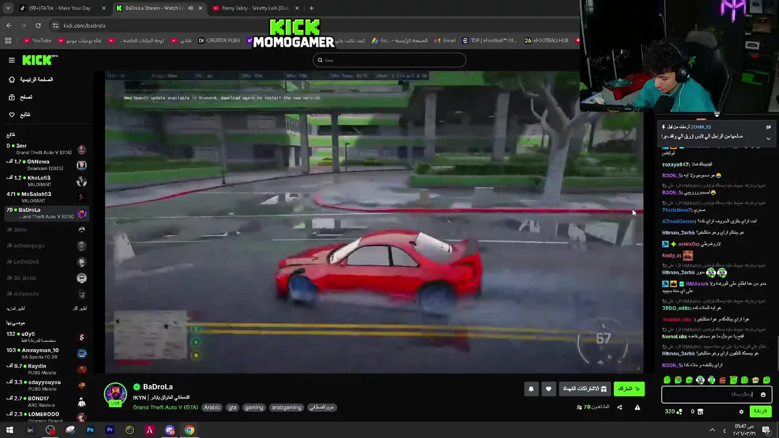Open u0y5 recommended channel
This screenshot has height=438, width=779.
[46, 337]
